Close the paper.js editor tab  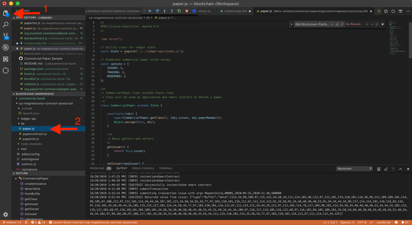click(x=371, y=11)
